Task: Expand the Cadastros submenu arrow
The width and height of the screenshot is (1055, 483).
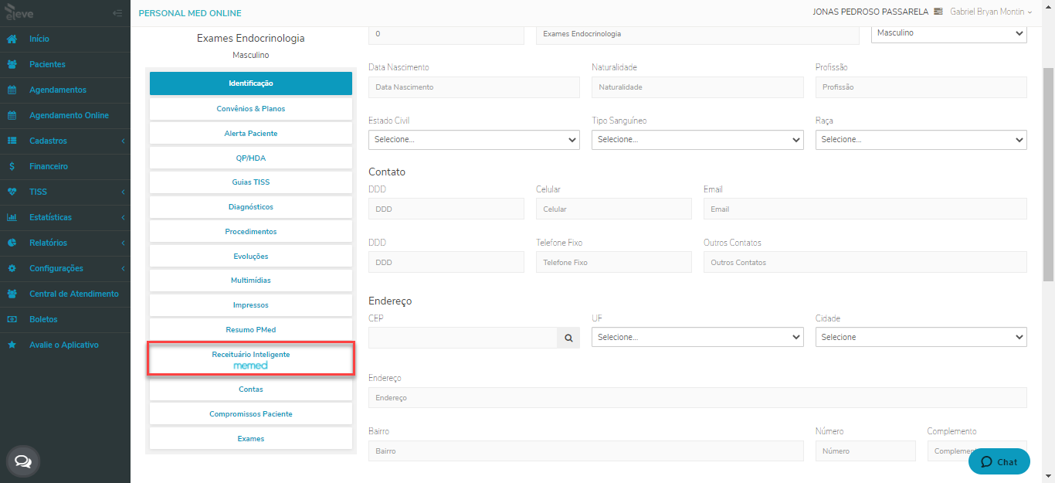Action: pyautogui.click(x=123, y=141)
